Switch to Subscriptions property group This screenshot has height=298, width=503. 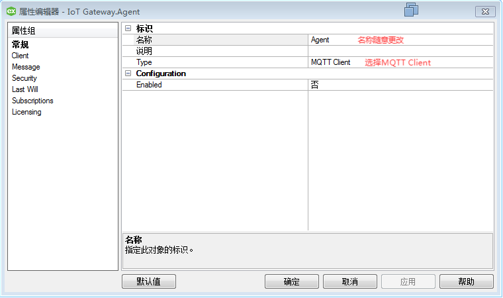(x=32, y=101)
